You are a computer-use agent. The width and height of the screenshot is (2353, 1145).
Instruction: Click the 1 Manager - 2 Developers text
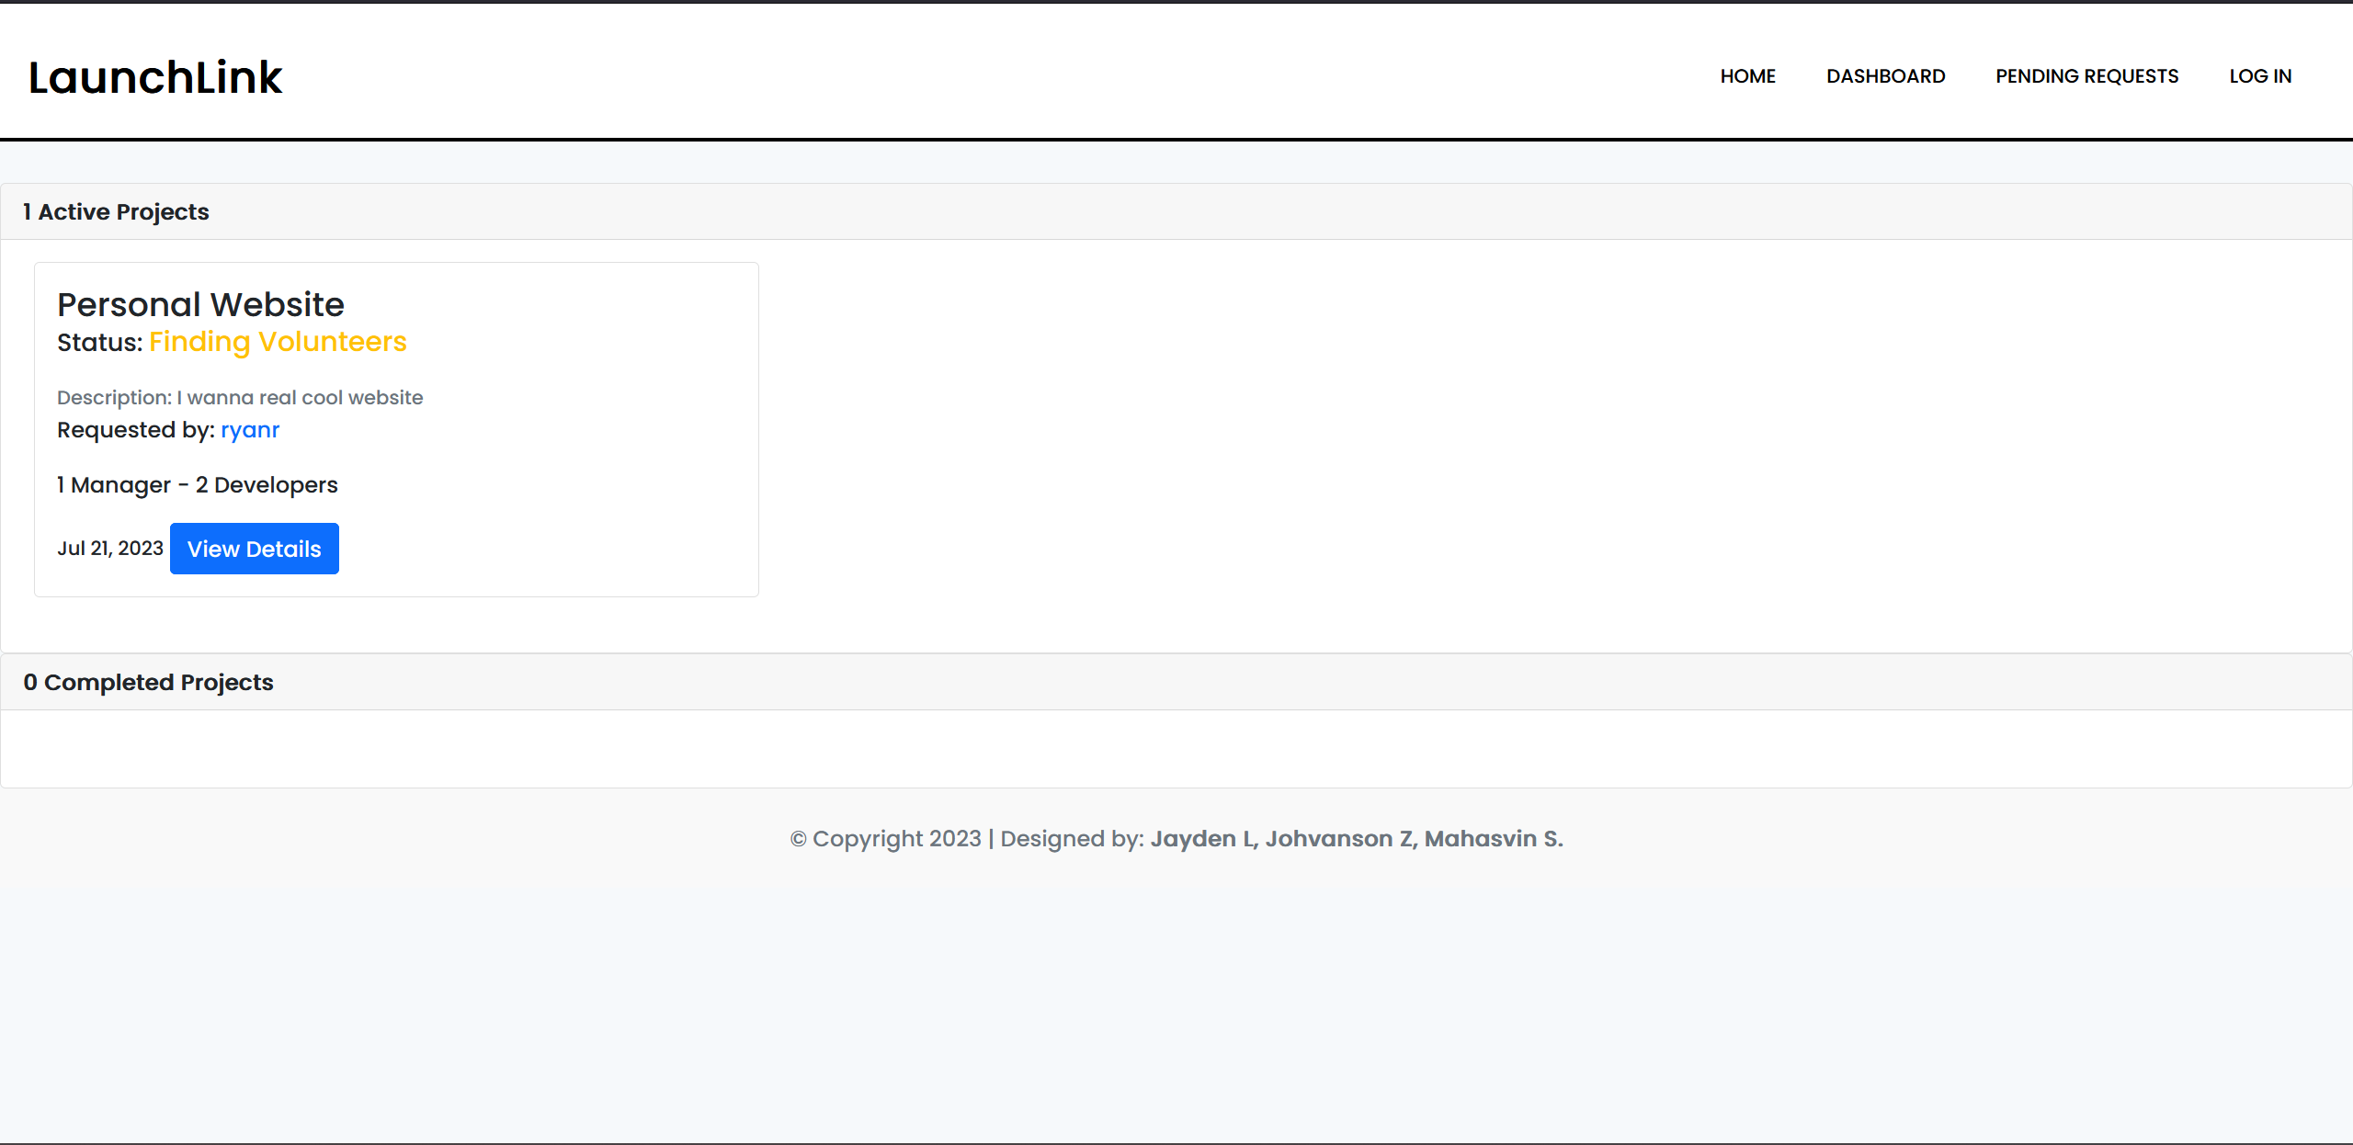[x=197, y=485]
